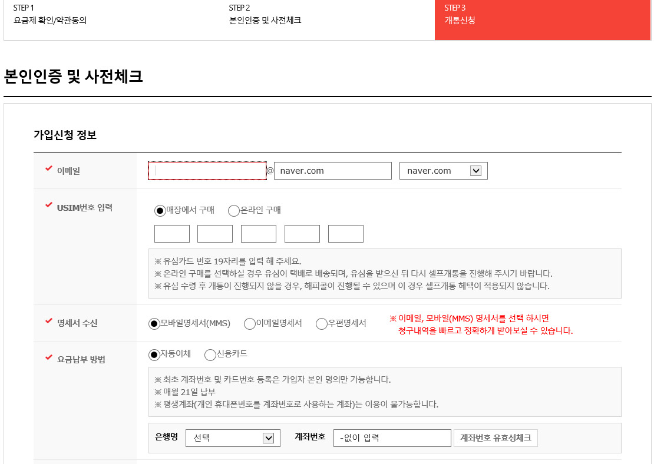Click the 계좌번호 유효성체크 button

tap(496, 438)
